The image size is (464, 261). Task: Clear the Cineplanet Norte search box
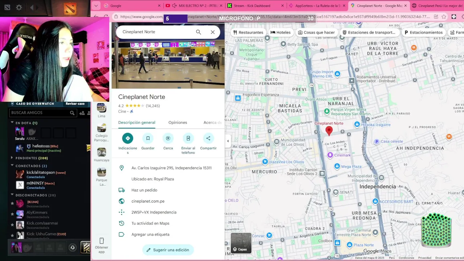tap(213, 32)
